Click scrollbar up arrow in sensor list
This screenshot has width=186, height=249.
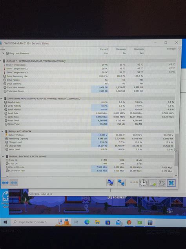pyautogui.click(x=179, y=48)
